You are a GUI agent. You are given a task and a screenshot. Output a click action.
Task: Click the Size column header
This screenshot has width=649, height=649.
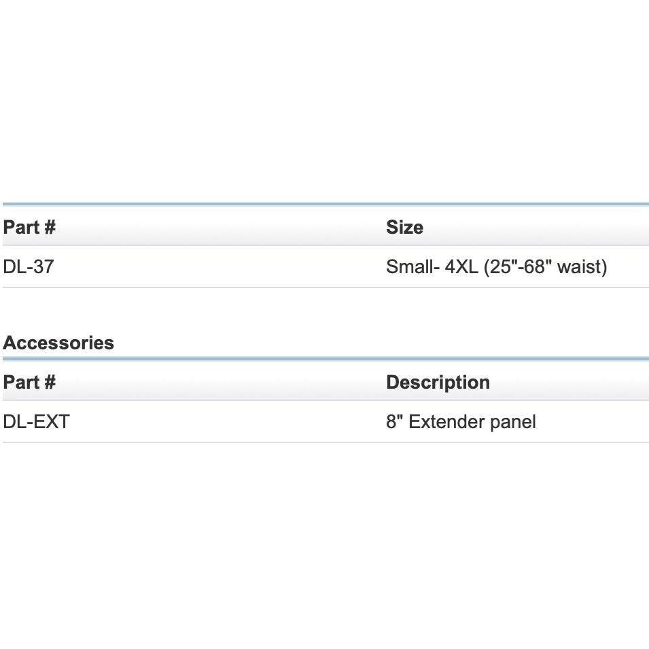(x=404, y=227)
